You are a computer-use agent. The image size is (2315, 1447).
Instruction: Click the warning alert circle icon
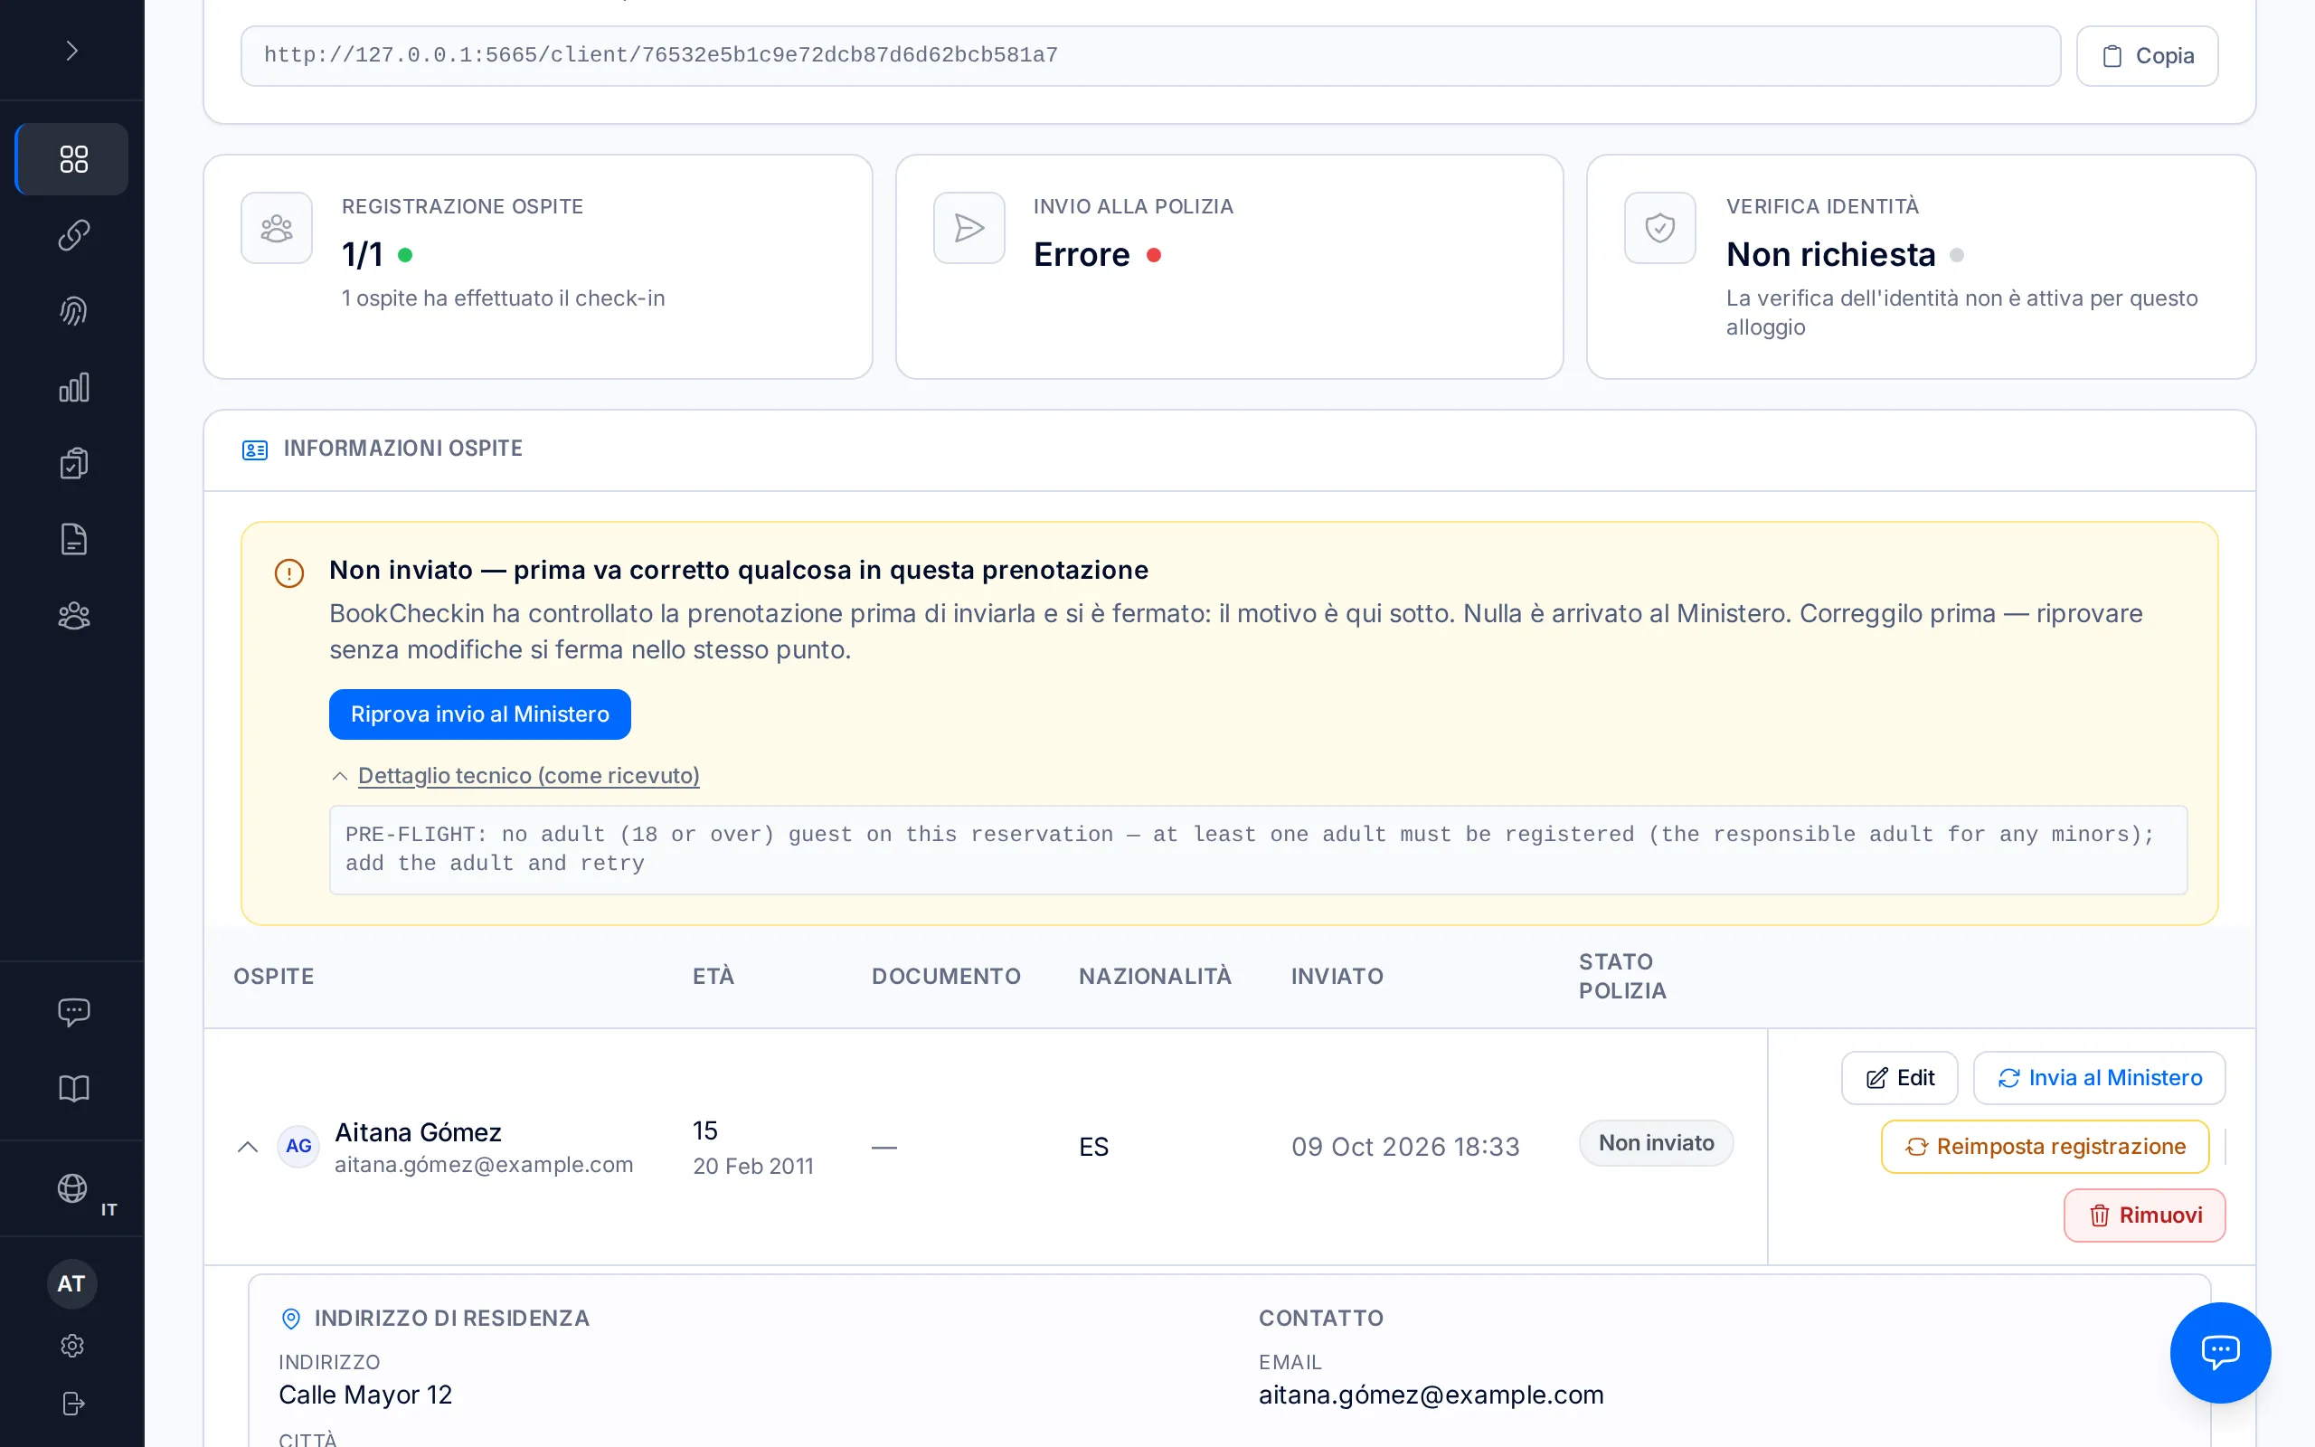click(288, 573)
